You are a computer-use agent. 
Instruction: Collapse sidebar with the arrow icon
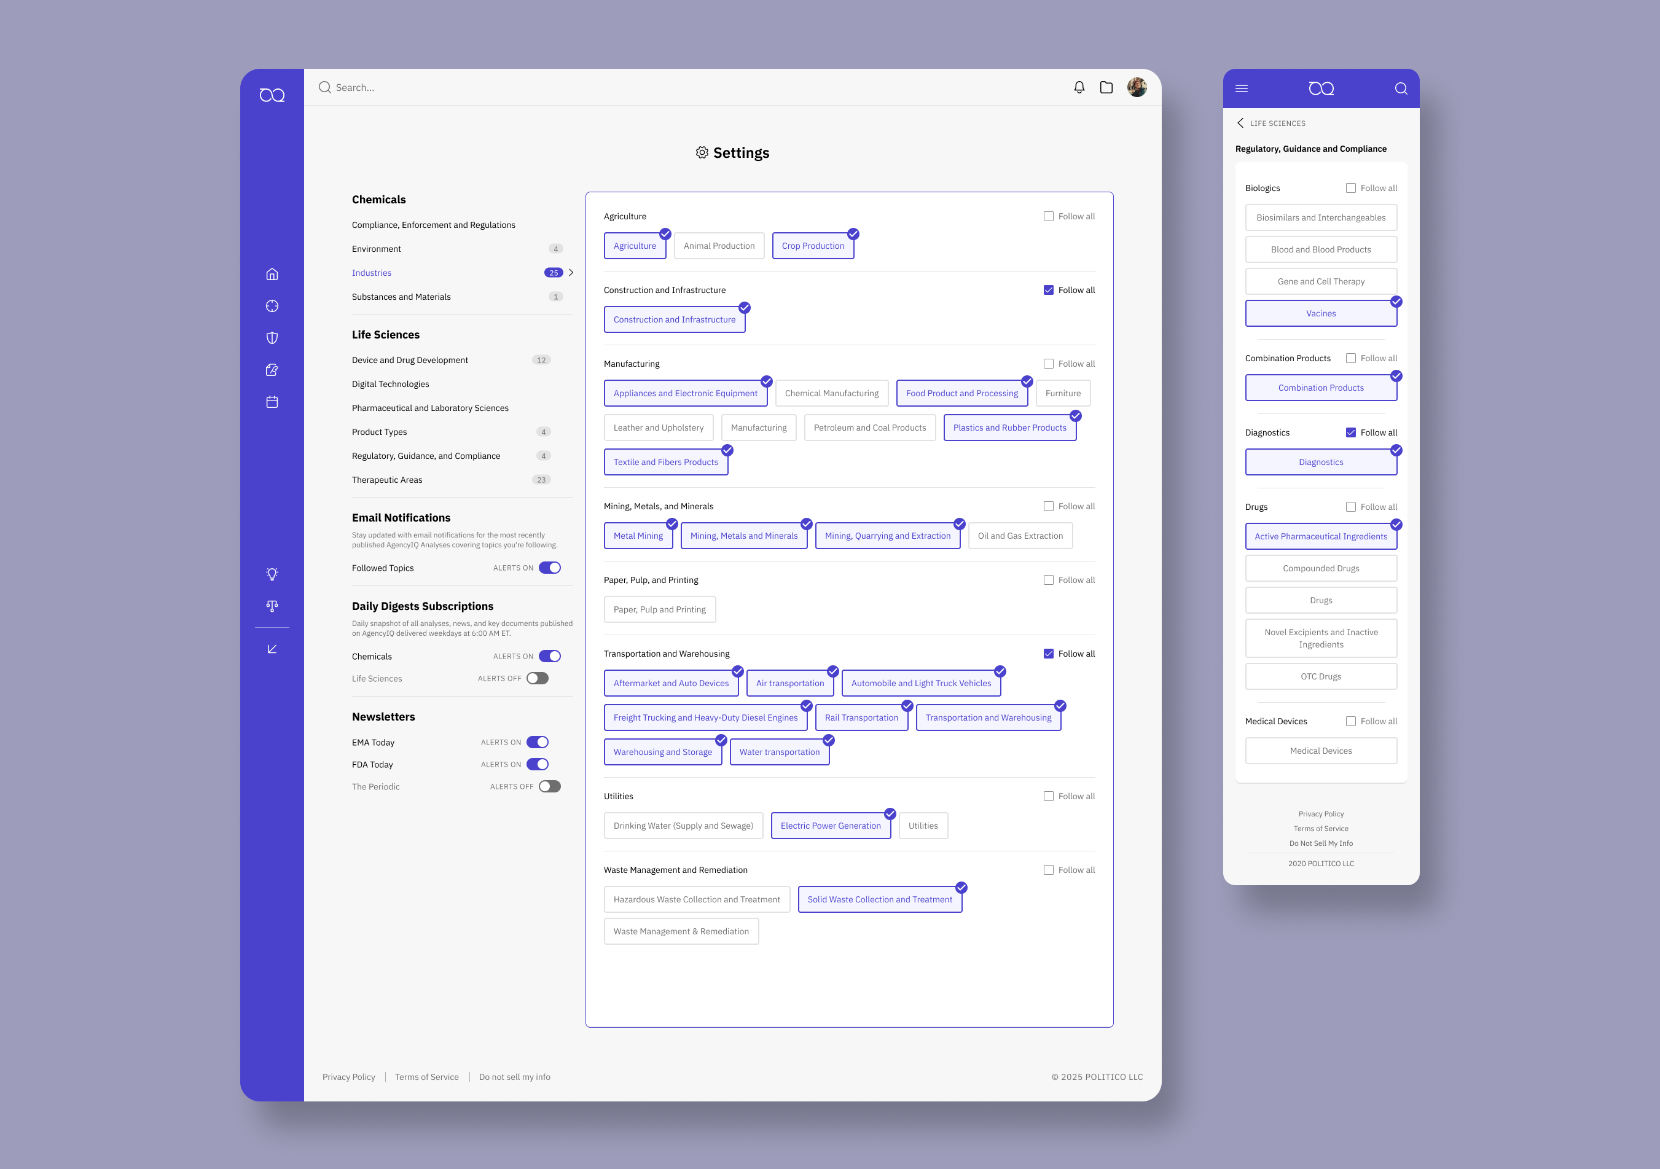pyautogui.click(x=272, y=649)
